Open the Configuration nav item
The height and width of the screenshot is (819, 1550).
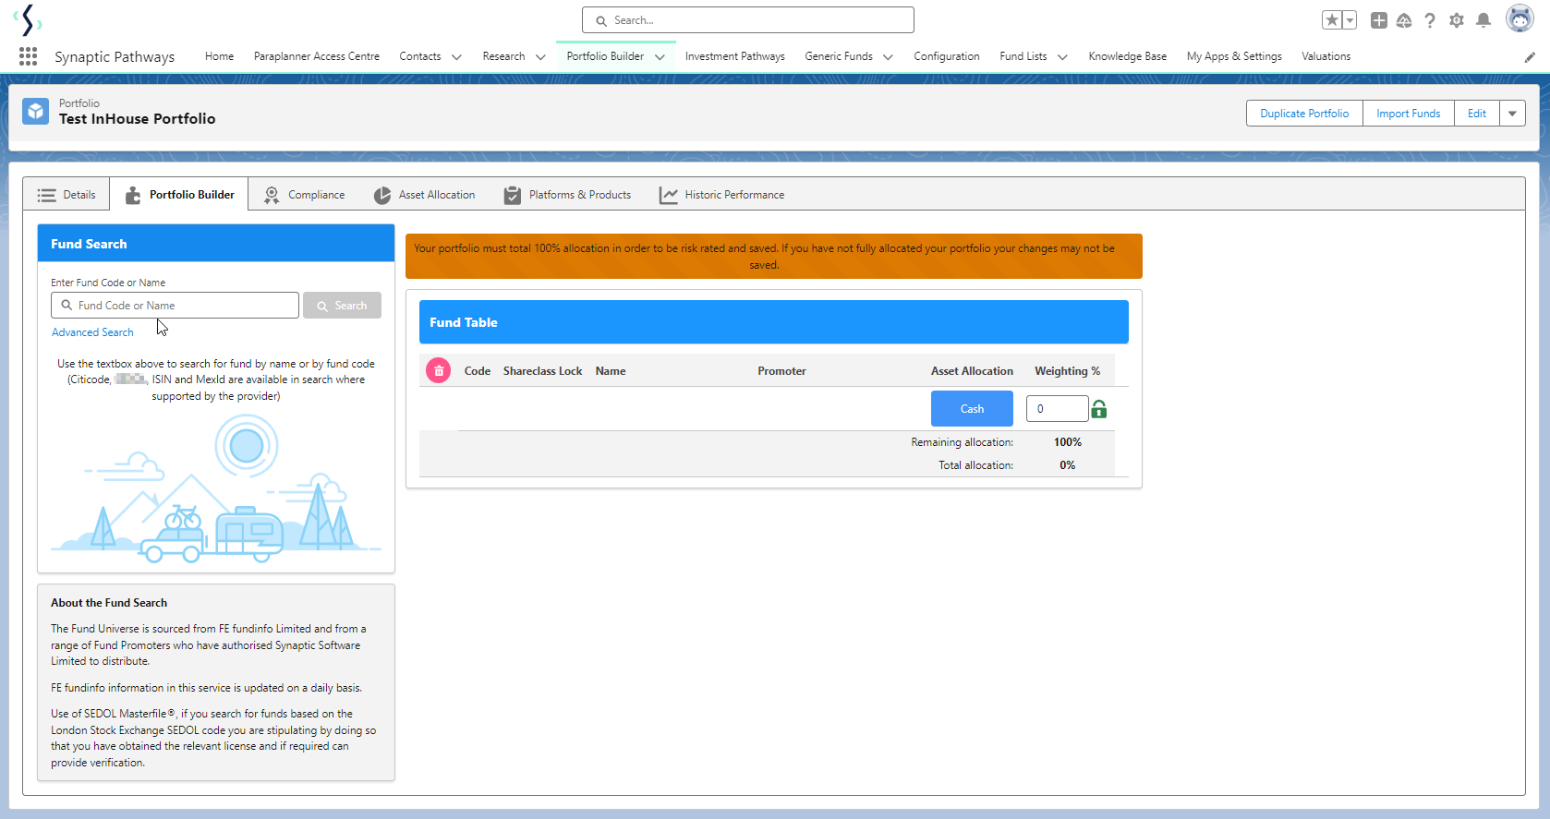(x=947, y=56)
